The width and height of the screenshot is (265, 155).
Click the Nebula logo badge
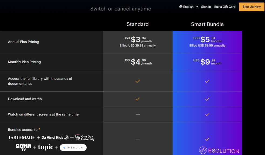73,147
